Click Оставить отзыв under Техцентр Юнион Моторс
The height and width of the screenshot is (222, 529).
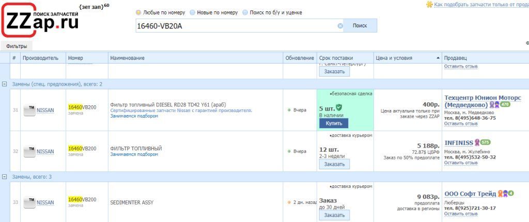(461, 123)
